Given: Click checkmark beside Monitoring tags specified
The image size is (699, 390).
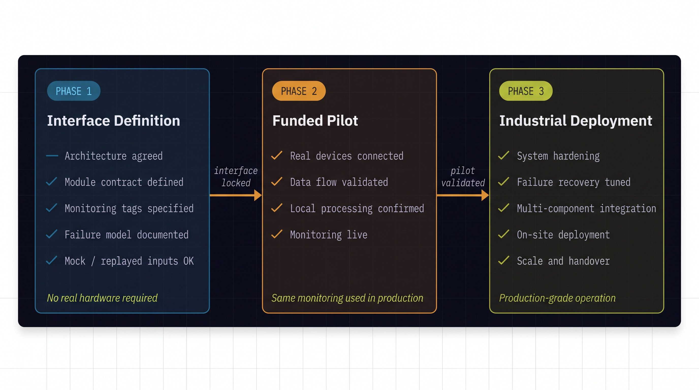Looking at the screenshot, I should [52, 208].
